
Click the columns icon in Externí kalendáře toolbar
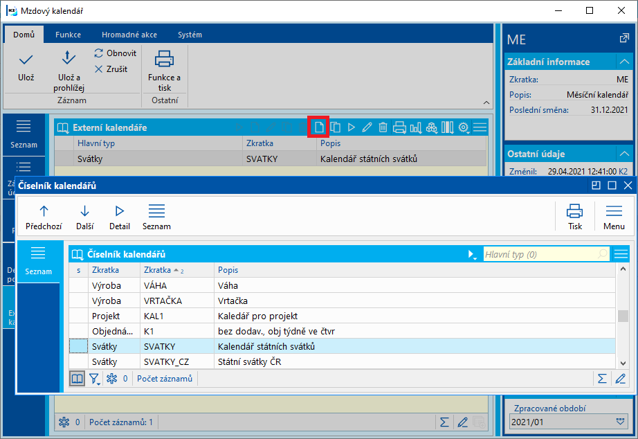coord(447,127)
